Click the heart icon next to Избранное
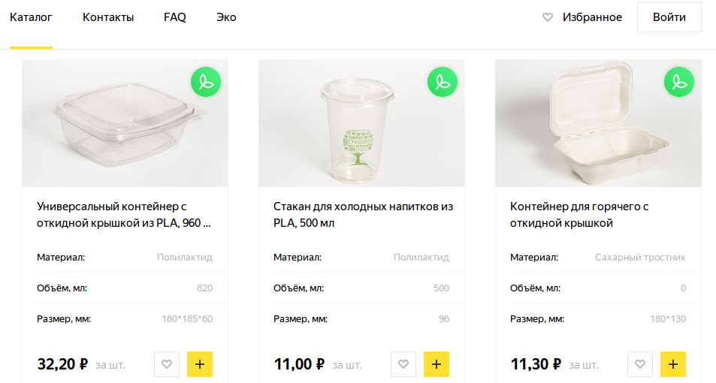The width and height of the screenshot is (716, 383). coord(548,17)
